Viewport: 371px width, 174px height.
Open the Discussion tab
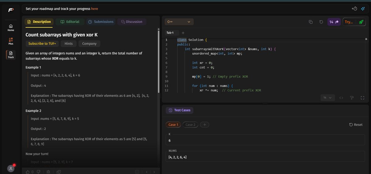[x=132, y=22]
